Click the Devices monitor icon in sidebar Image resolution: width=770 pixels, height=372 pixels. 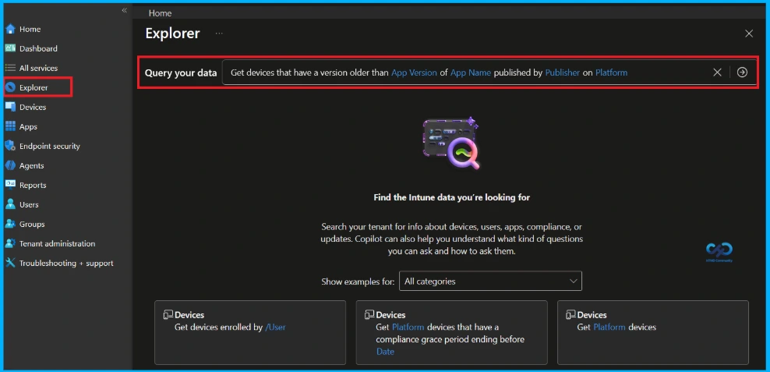click(10, 107)
